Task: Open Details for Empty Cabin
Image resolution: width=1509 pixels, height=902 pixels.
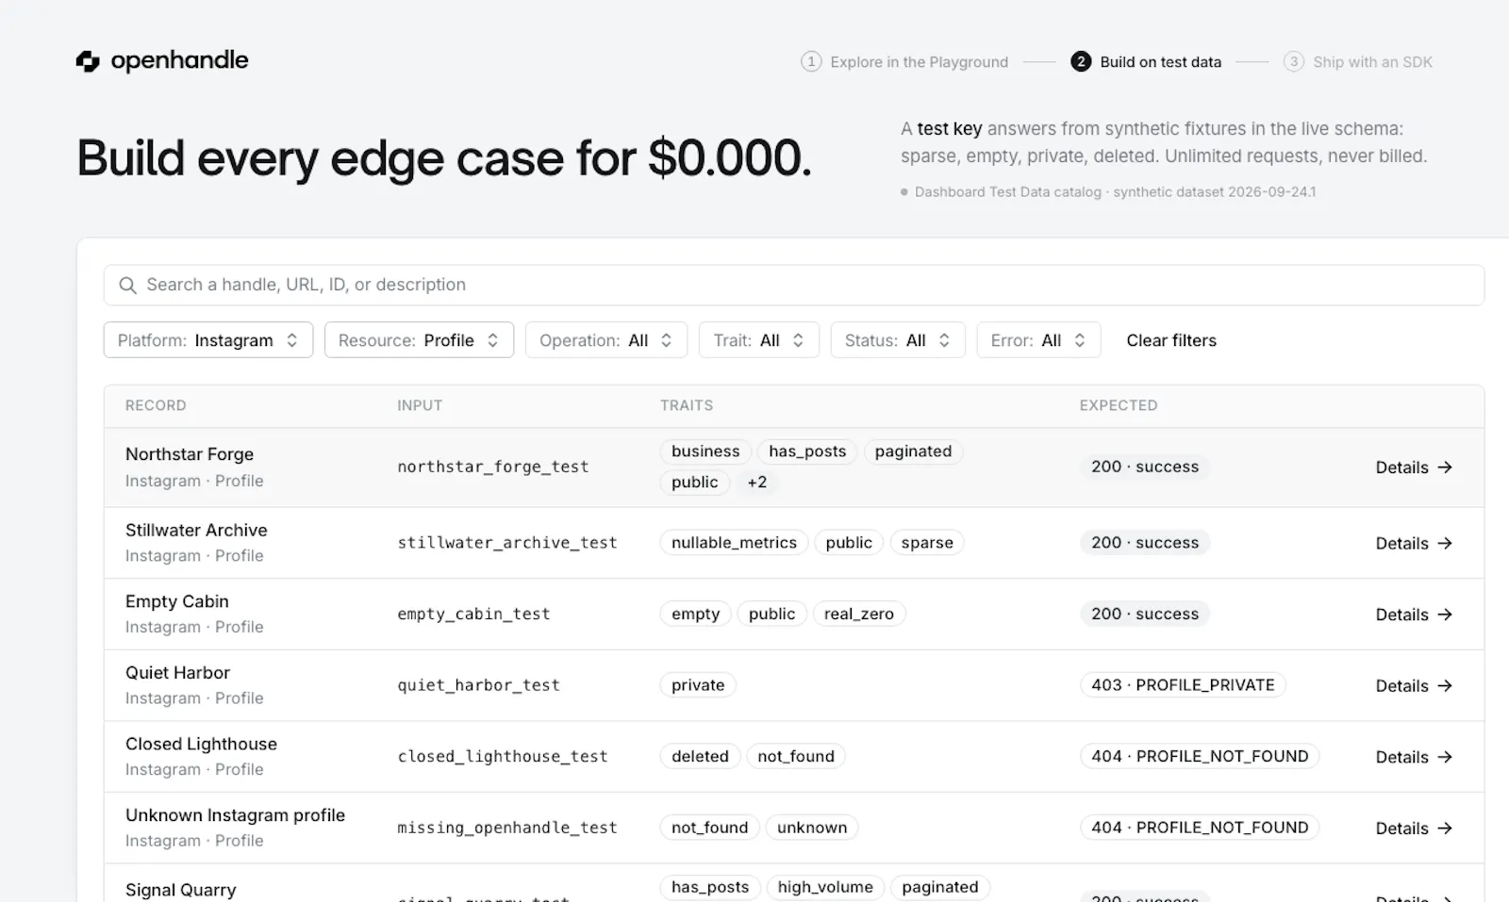Action: 1414,615
